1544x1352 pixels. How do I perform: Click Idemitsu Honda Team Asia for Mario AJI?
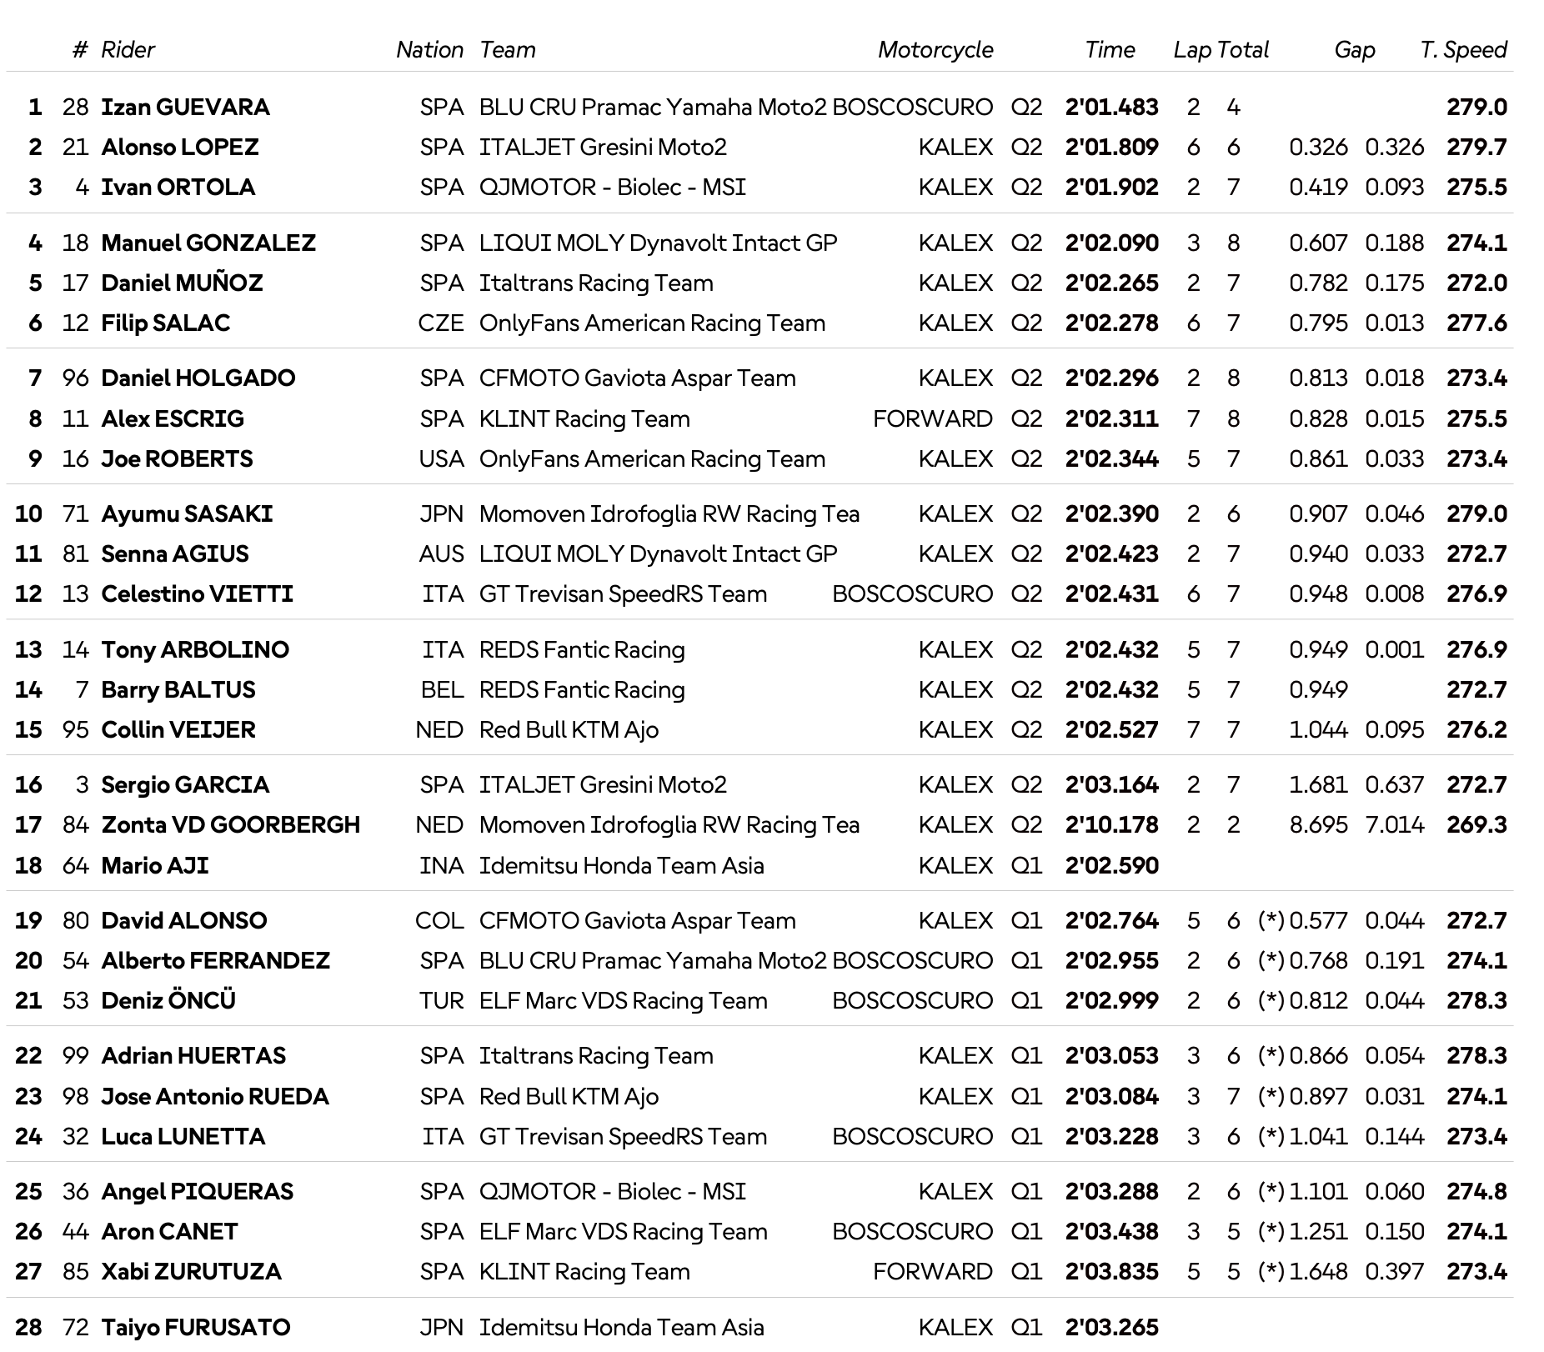621,865
